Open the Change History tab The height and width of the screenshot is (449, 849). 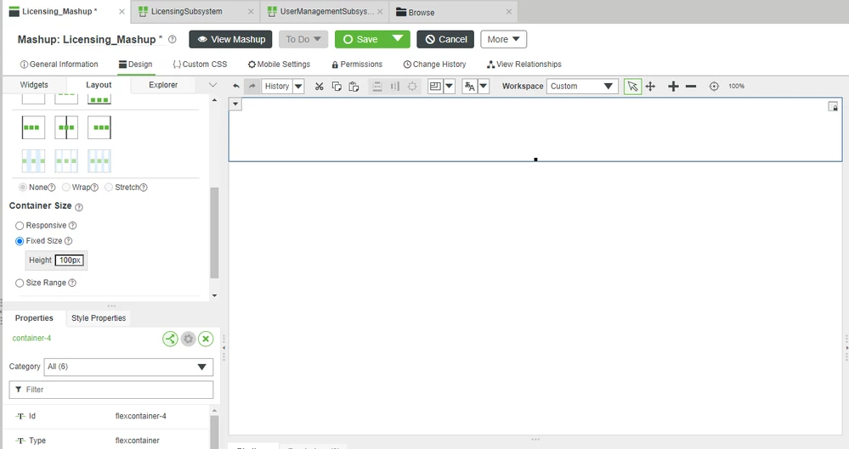click(x=435, y=65)
